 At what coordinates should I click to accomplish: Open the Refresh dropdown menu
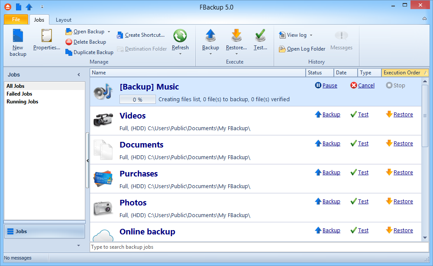pyautogui.click(x=180, y=54)
